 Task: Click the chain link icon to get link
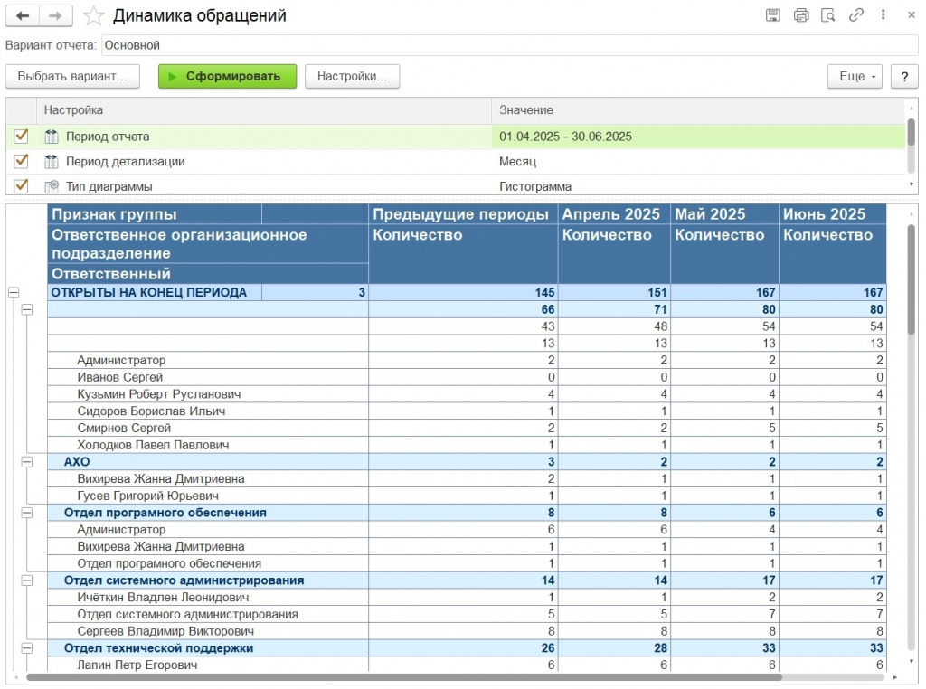(855, 15)
